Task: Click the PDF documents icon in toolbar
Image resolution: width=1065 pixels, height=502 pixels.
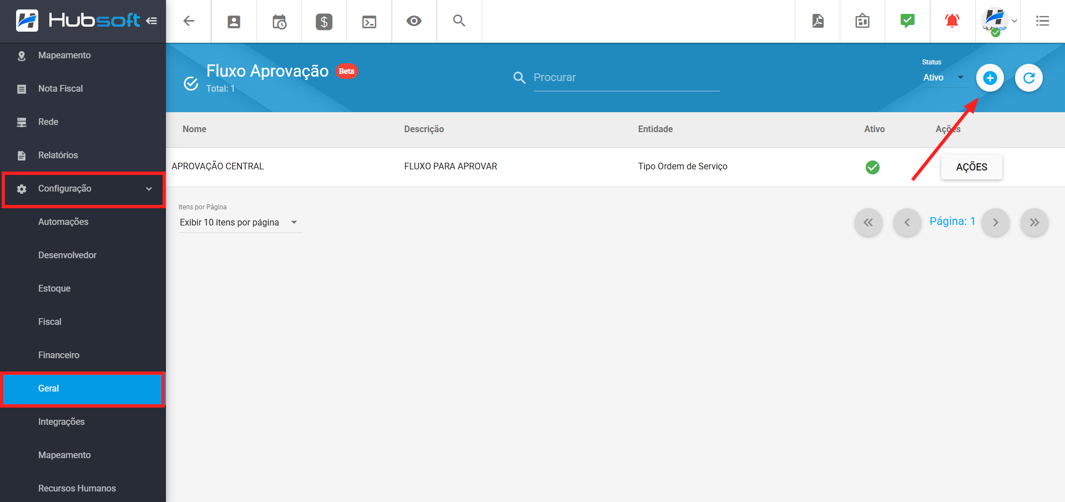Action: (x=817, y=21)
